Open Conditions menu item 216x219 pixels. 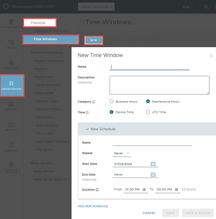[x=44, y=117]
